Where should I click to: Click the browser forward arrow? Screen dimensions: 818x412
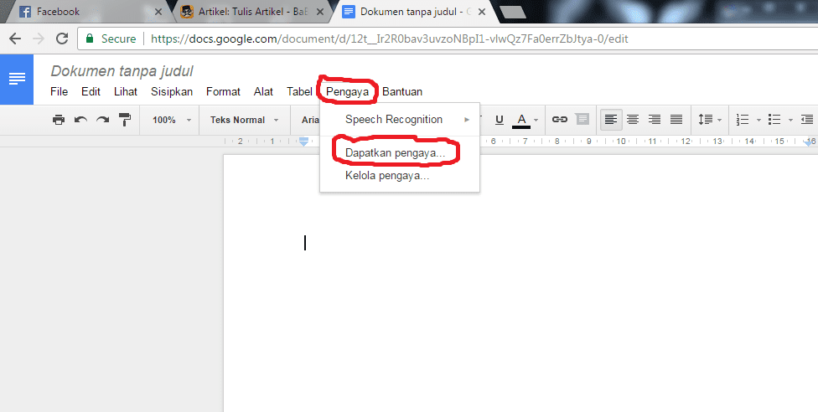39,39
